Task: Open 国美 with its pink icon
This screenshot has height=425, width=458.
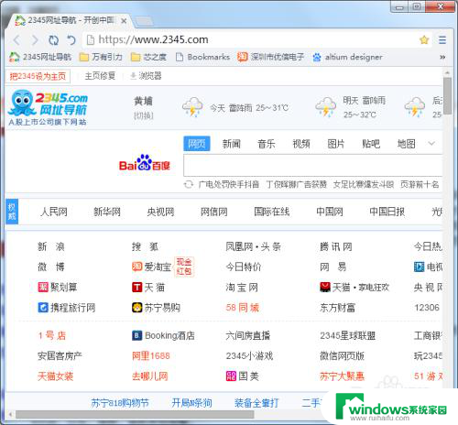Action: point(243,376)
